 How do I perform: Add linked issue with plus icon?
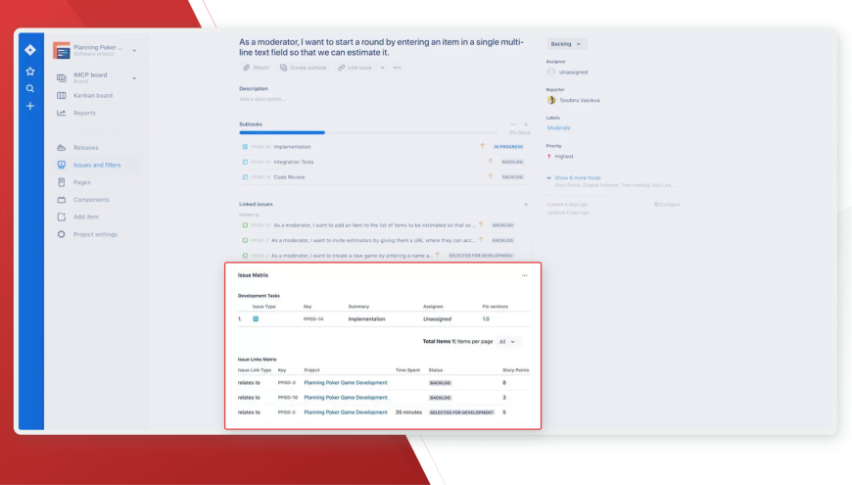526,205
